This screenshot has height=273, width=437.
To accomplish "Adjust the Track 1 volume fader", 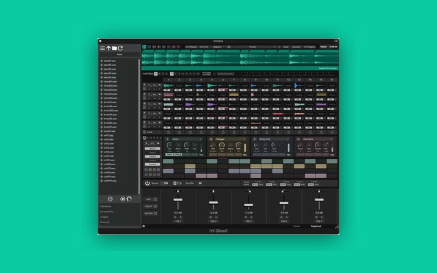I will click(178, 200).
